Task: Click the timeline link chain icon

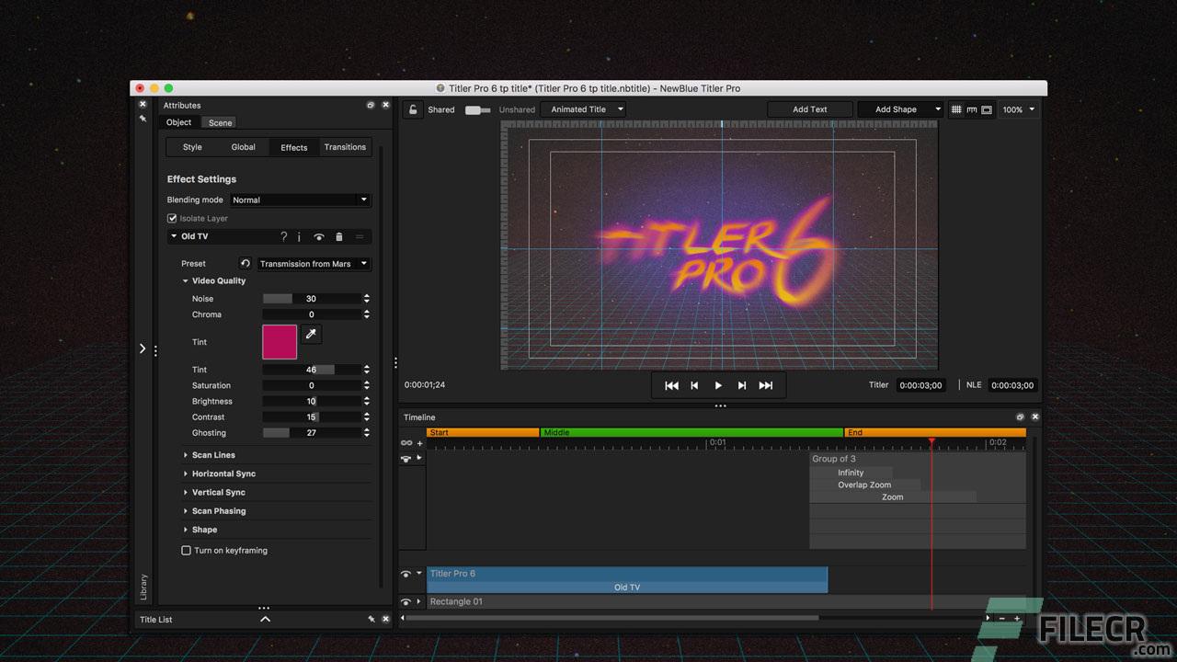Action: click(x=406, y=443)
